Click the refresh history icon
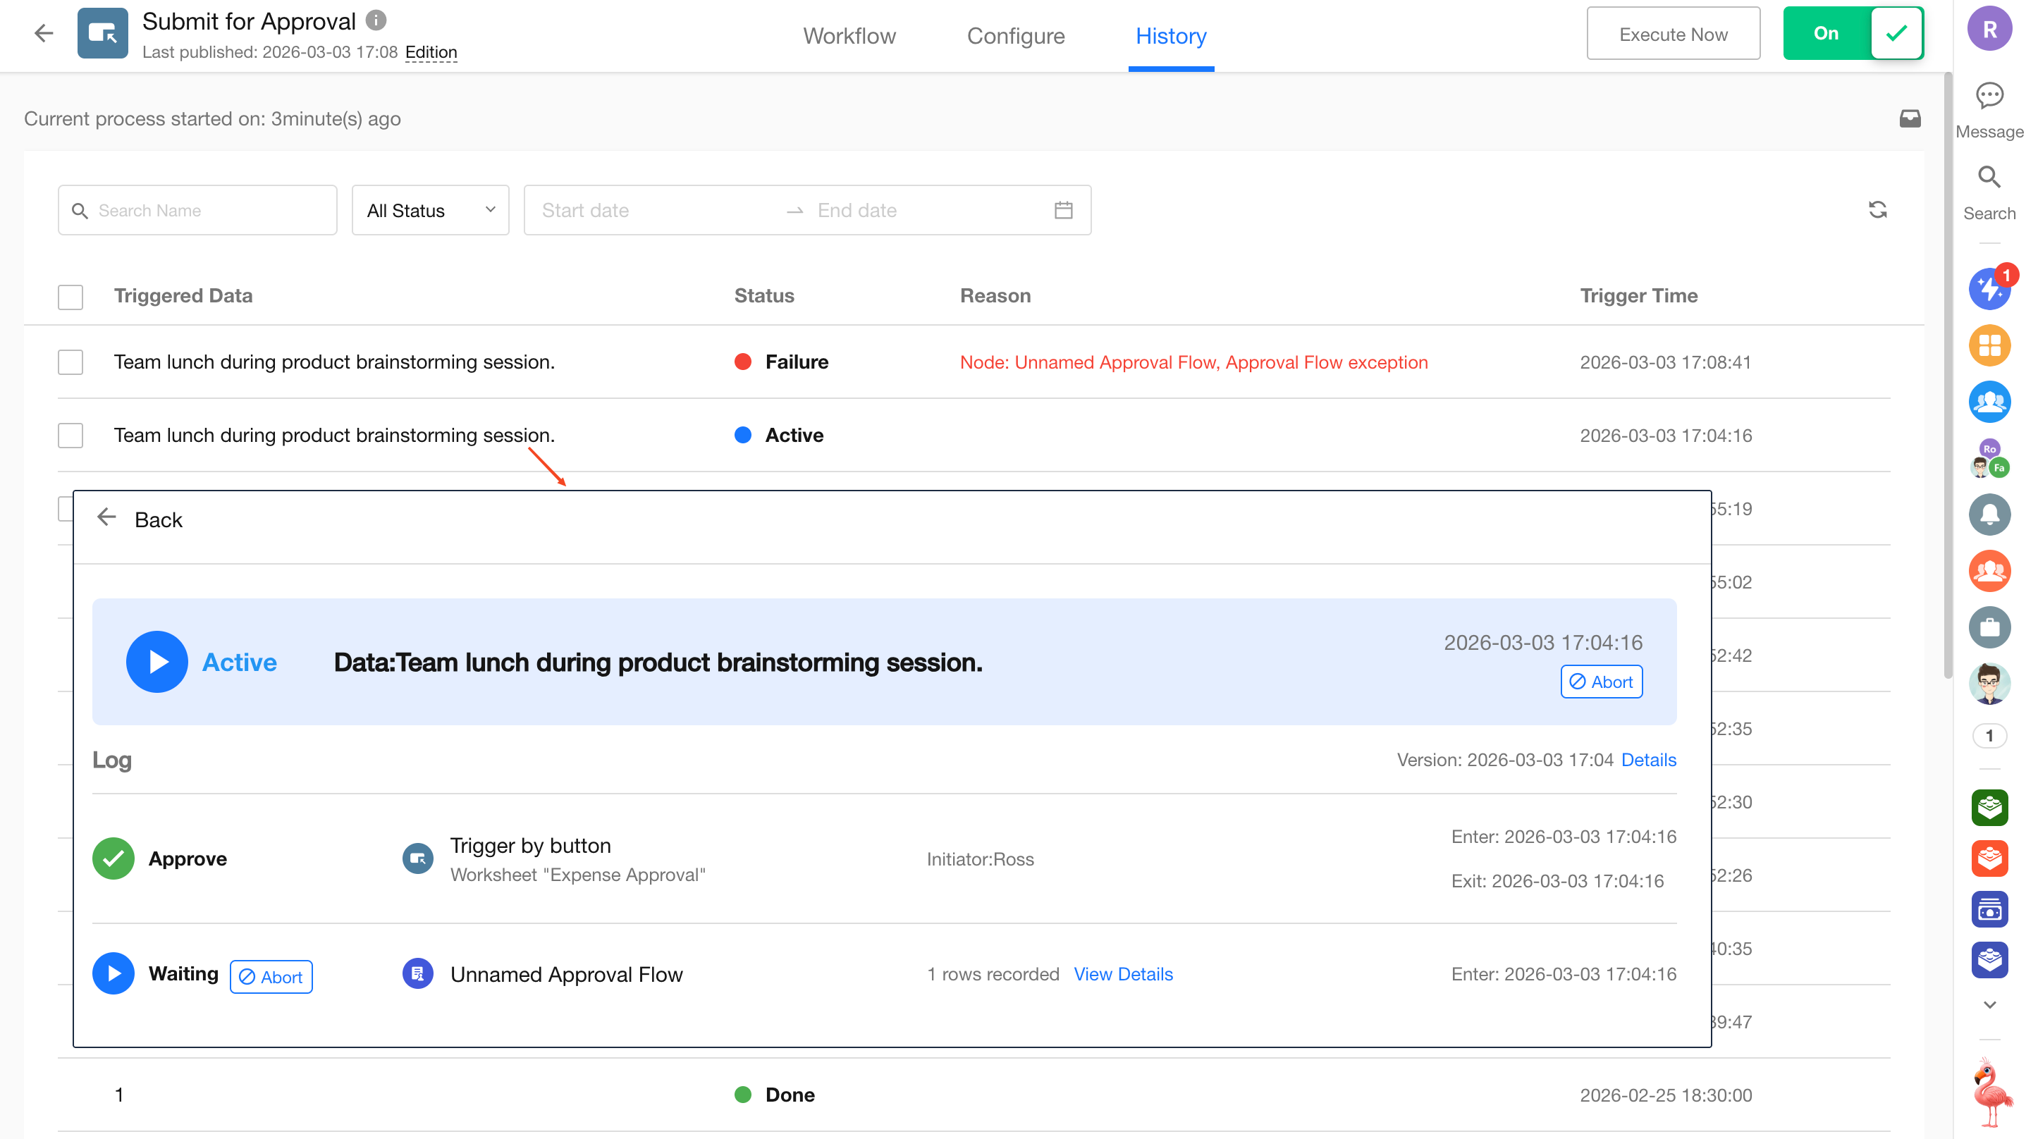2026x1139 pixels. [x=1877, y=210]
